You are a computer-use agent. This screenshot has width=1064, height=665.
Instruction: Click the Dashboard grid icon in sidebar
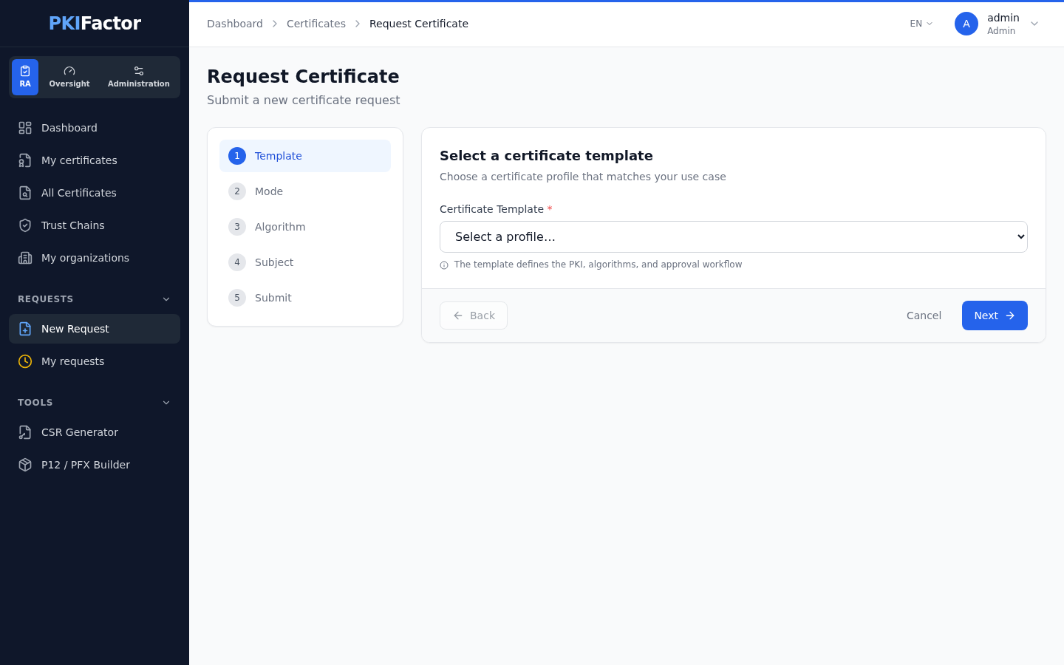[25, 128]
